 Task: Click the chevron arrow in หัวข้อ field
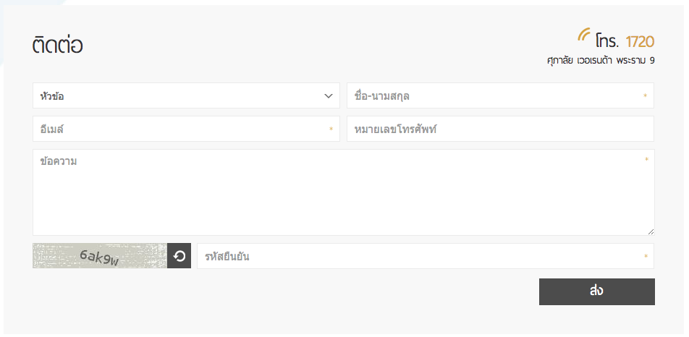coord(329,95)
